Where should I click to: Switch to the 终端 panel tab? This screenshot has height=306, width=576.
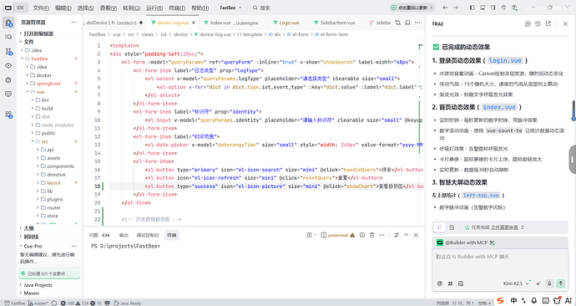pyautogui.click(x=172, y=235)
